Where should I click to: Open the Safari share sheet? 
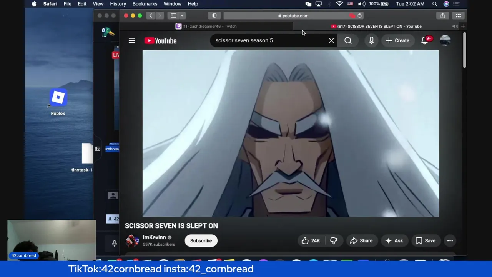(442, 16)
